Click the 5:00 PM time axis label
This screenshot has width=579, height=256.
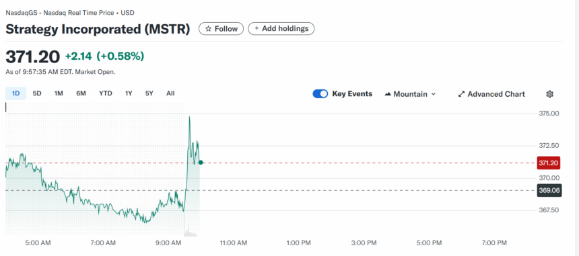pos(429,243)
